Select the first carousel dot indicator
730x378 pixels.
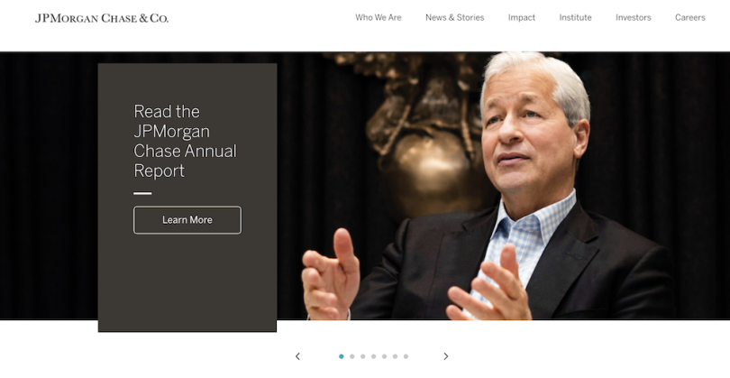tap(342, 356)
